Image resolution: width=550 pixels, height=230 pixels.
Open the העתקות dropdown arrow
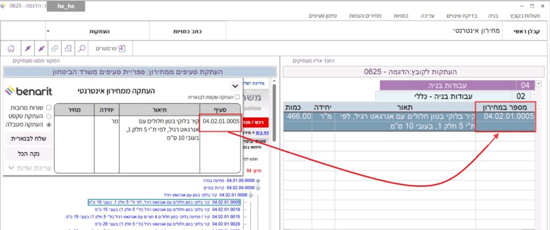(x=47, y=31)
